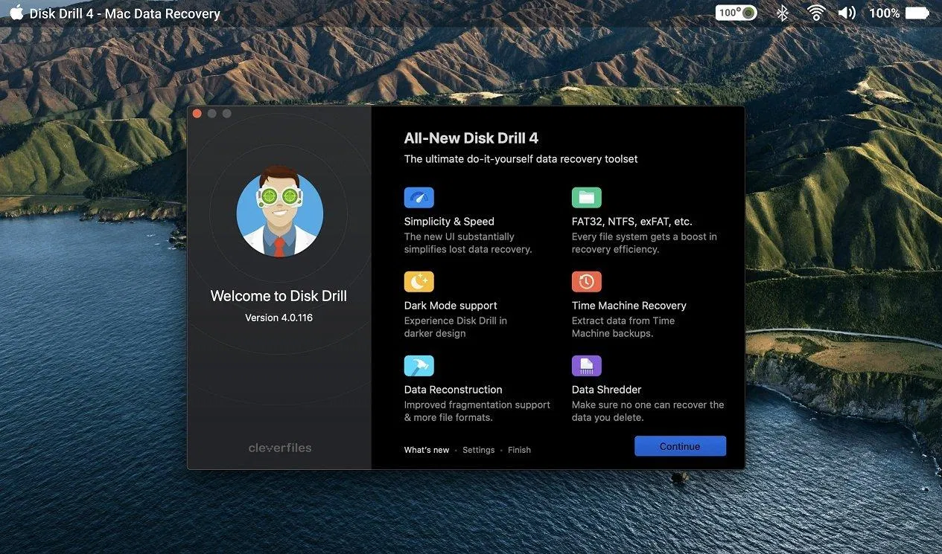The width and height of the screenshot is (942, 554).
Task: Switch to the Finish step
Action: [519, 450]
